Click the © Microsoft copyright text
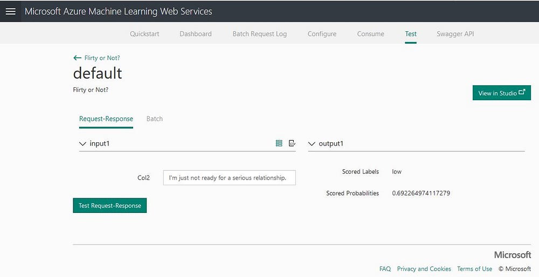The height and width of the screenshot is (277, 539). (515, 269)
